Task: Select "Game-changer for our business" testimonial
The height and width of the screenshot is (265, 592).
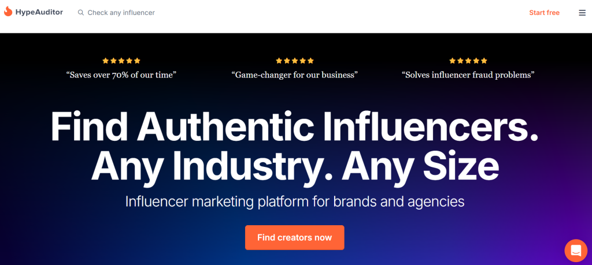Action: pyautogui.click(x=295, y=75)
